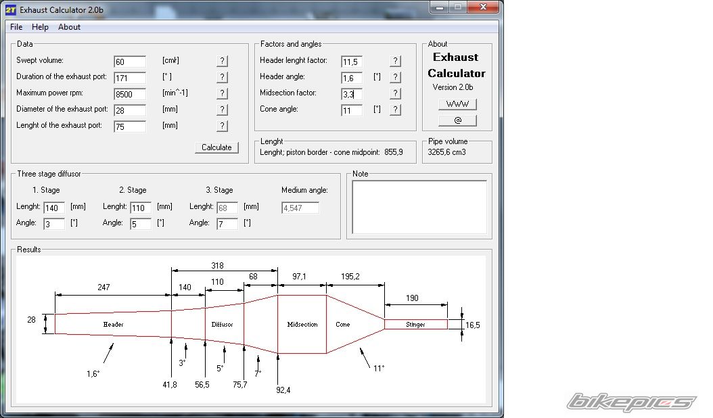Image resolution: width=713 pixels, height=418 pixels.
Task: Click the 41,8 header end diameter
Action: point(170,385)
